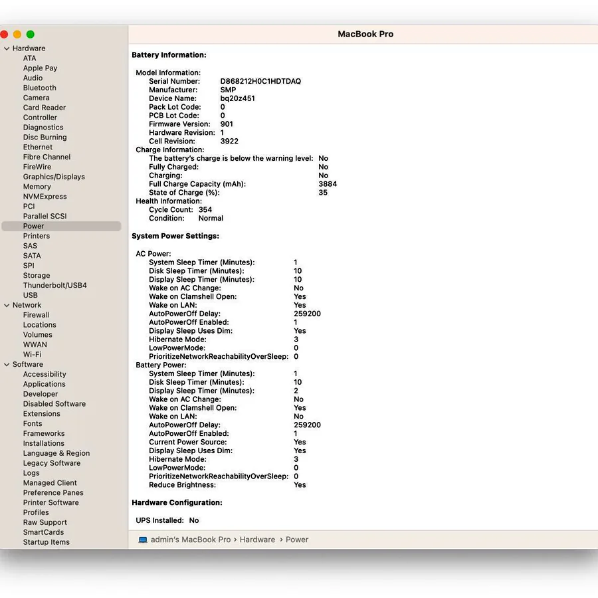Select Disc Burning entry
The width and height of the screenshot is (598, 598).
pyautogui.click(x=45, y=138)
